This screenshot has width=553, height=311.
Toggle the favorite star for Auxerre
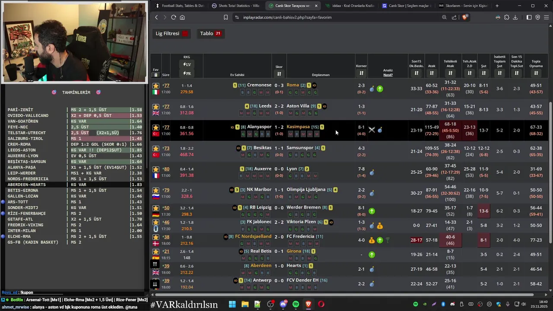tap(156, 169)
